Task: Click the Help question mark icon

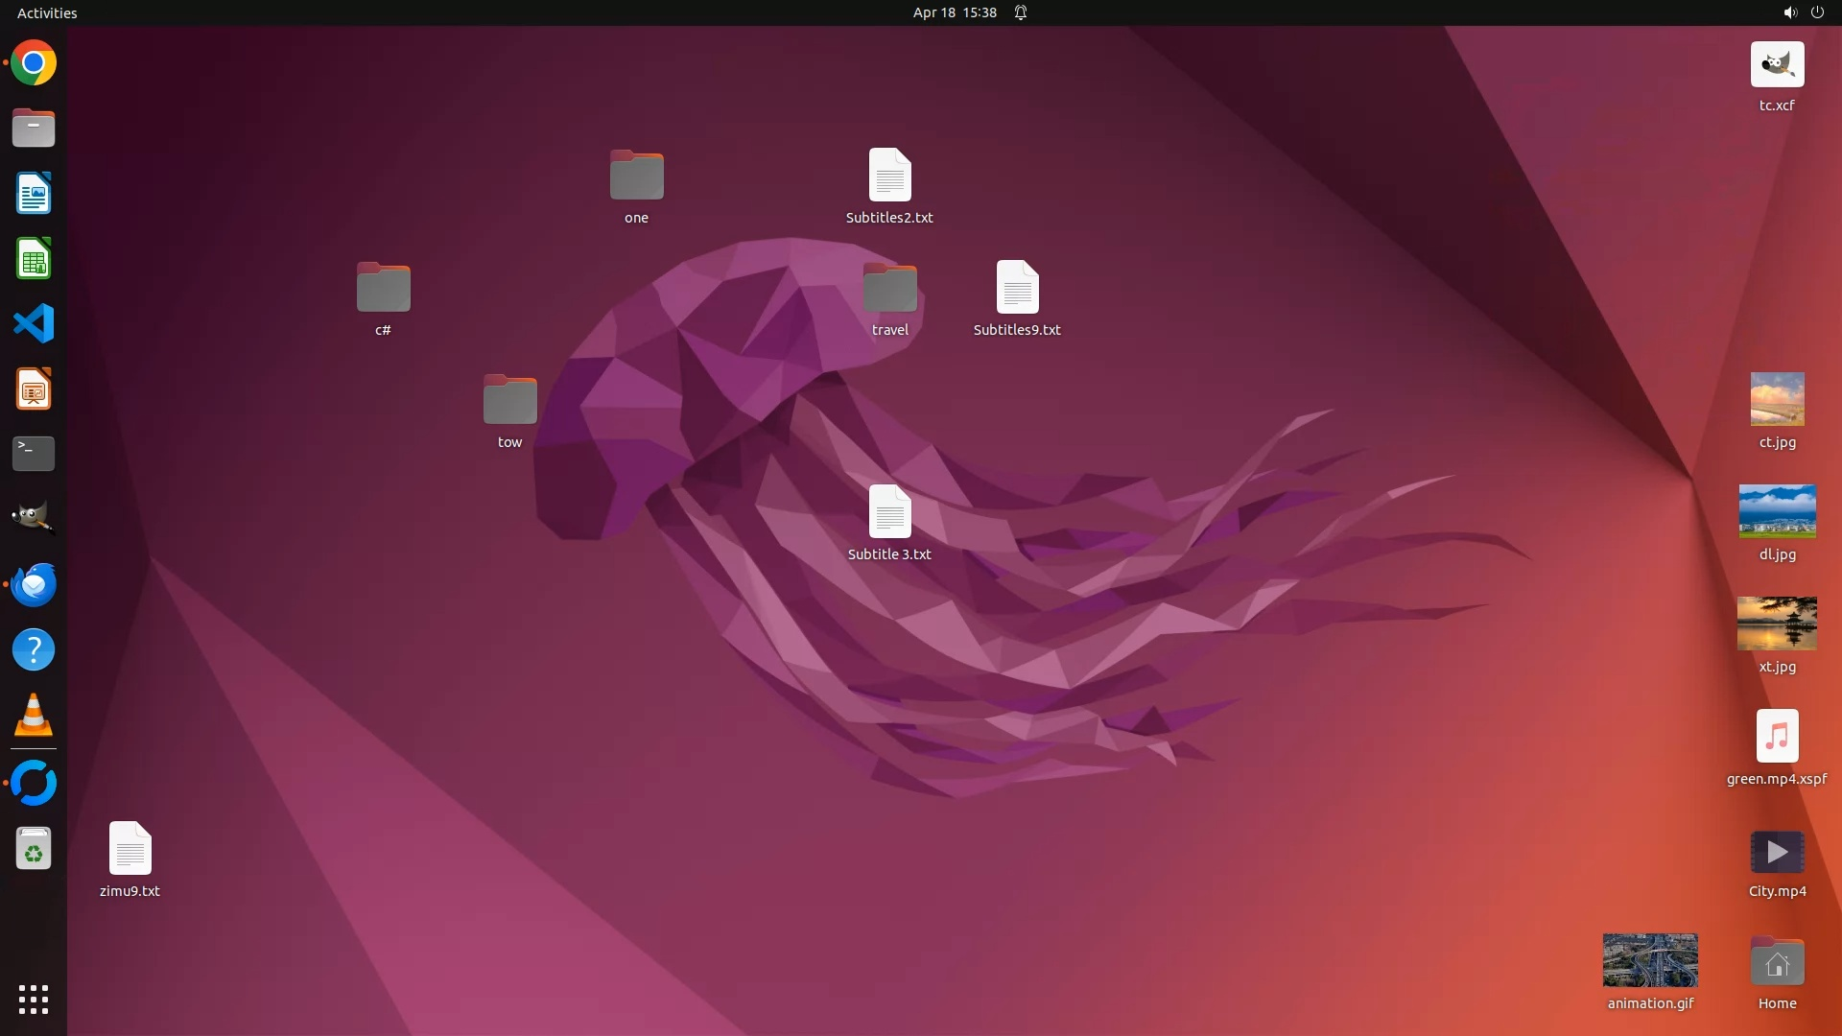Action: (34, 650)
